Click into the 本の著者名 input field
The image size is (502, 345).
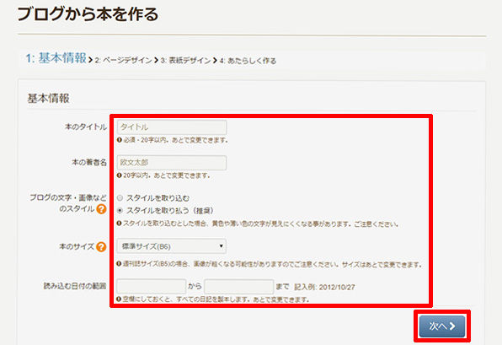point(172,163)
